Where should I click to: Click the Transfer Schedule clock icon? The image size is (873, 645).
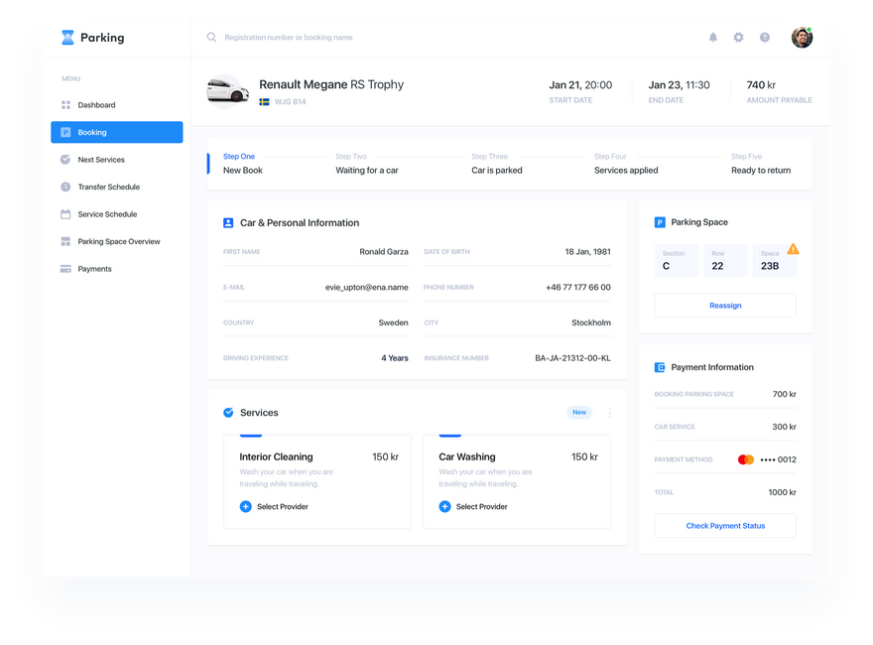click(x=65, y=187)
